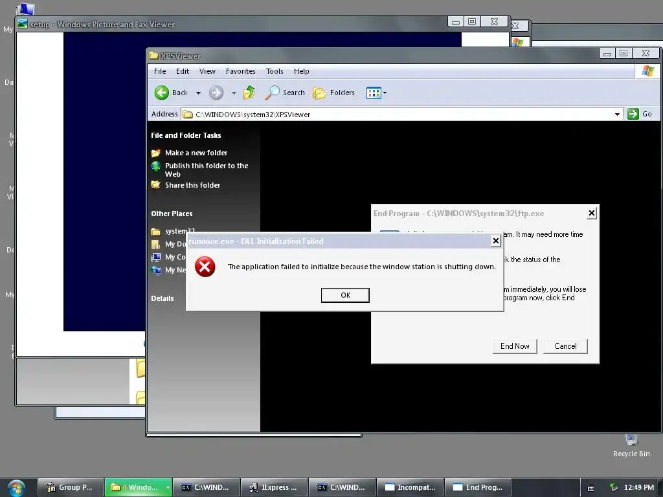Click the Publish to Web globe icon
663x497 pixels.
pos(155,166)
